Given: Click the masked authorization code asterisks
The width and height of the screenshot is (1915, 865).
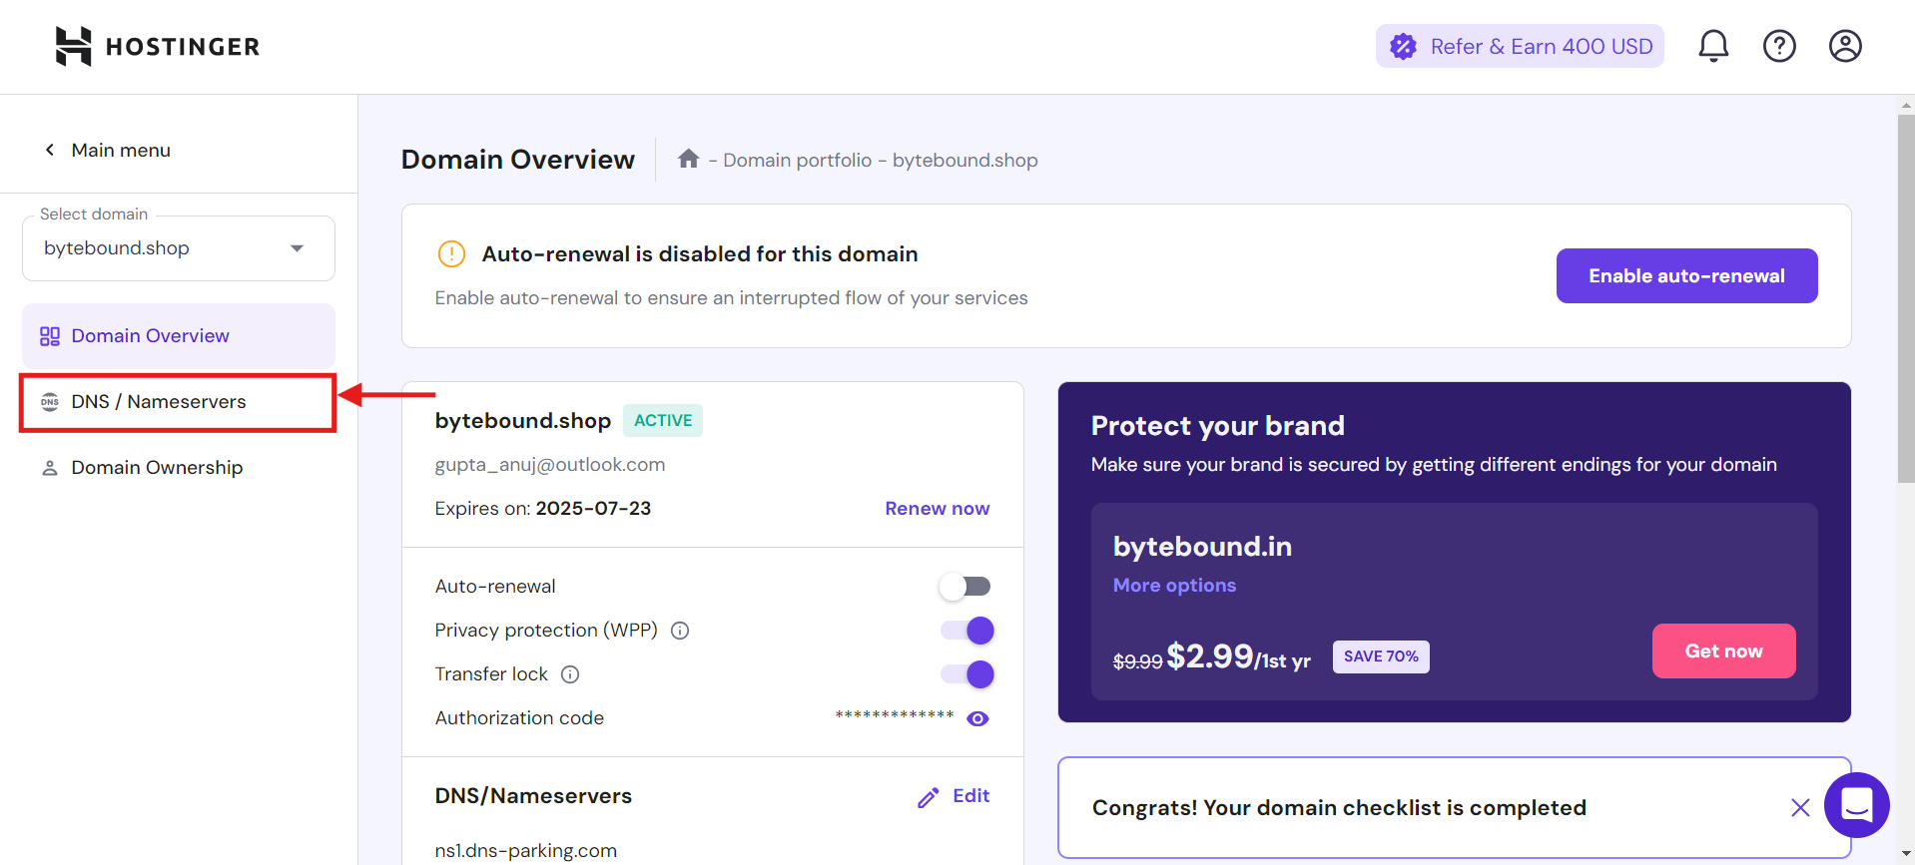Looking at the screenshot, I should coord(895,716).
